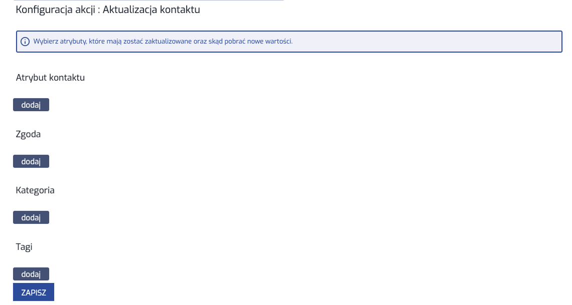Click the colon separator in the page title
The image size is (572, 305).
[x=99, y=11]
